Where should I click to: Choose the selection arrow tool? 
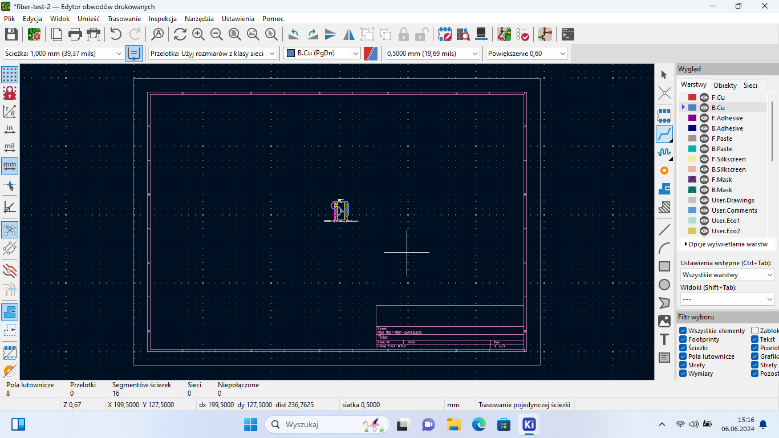664,75
